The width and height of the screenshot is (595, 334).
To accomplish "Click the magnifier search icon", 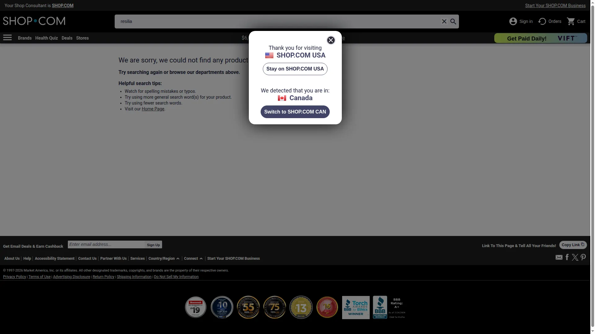I will [x=453, y=21].
